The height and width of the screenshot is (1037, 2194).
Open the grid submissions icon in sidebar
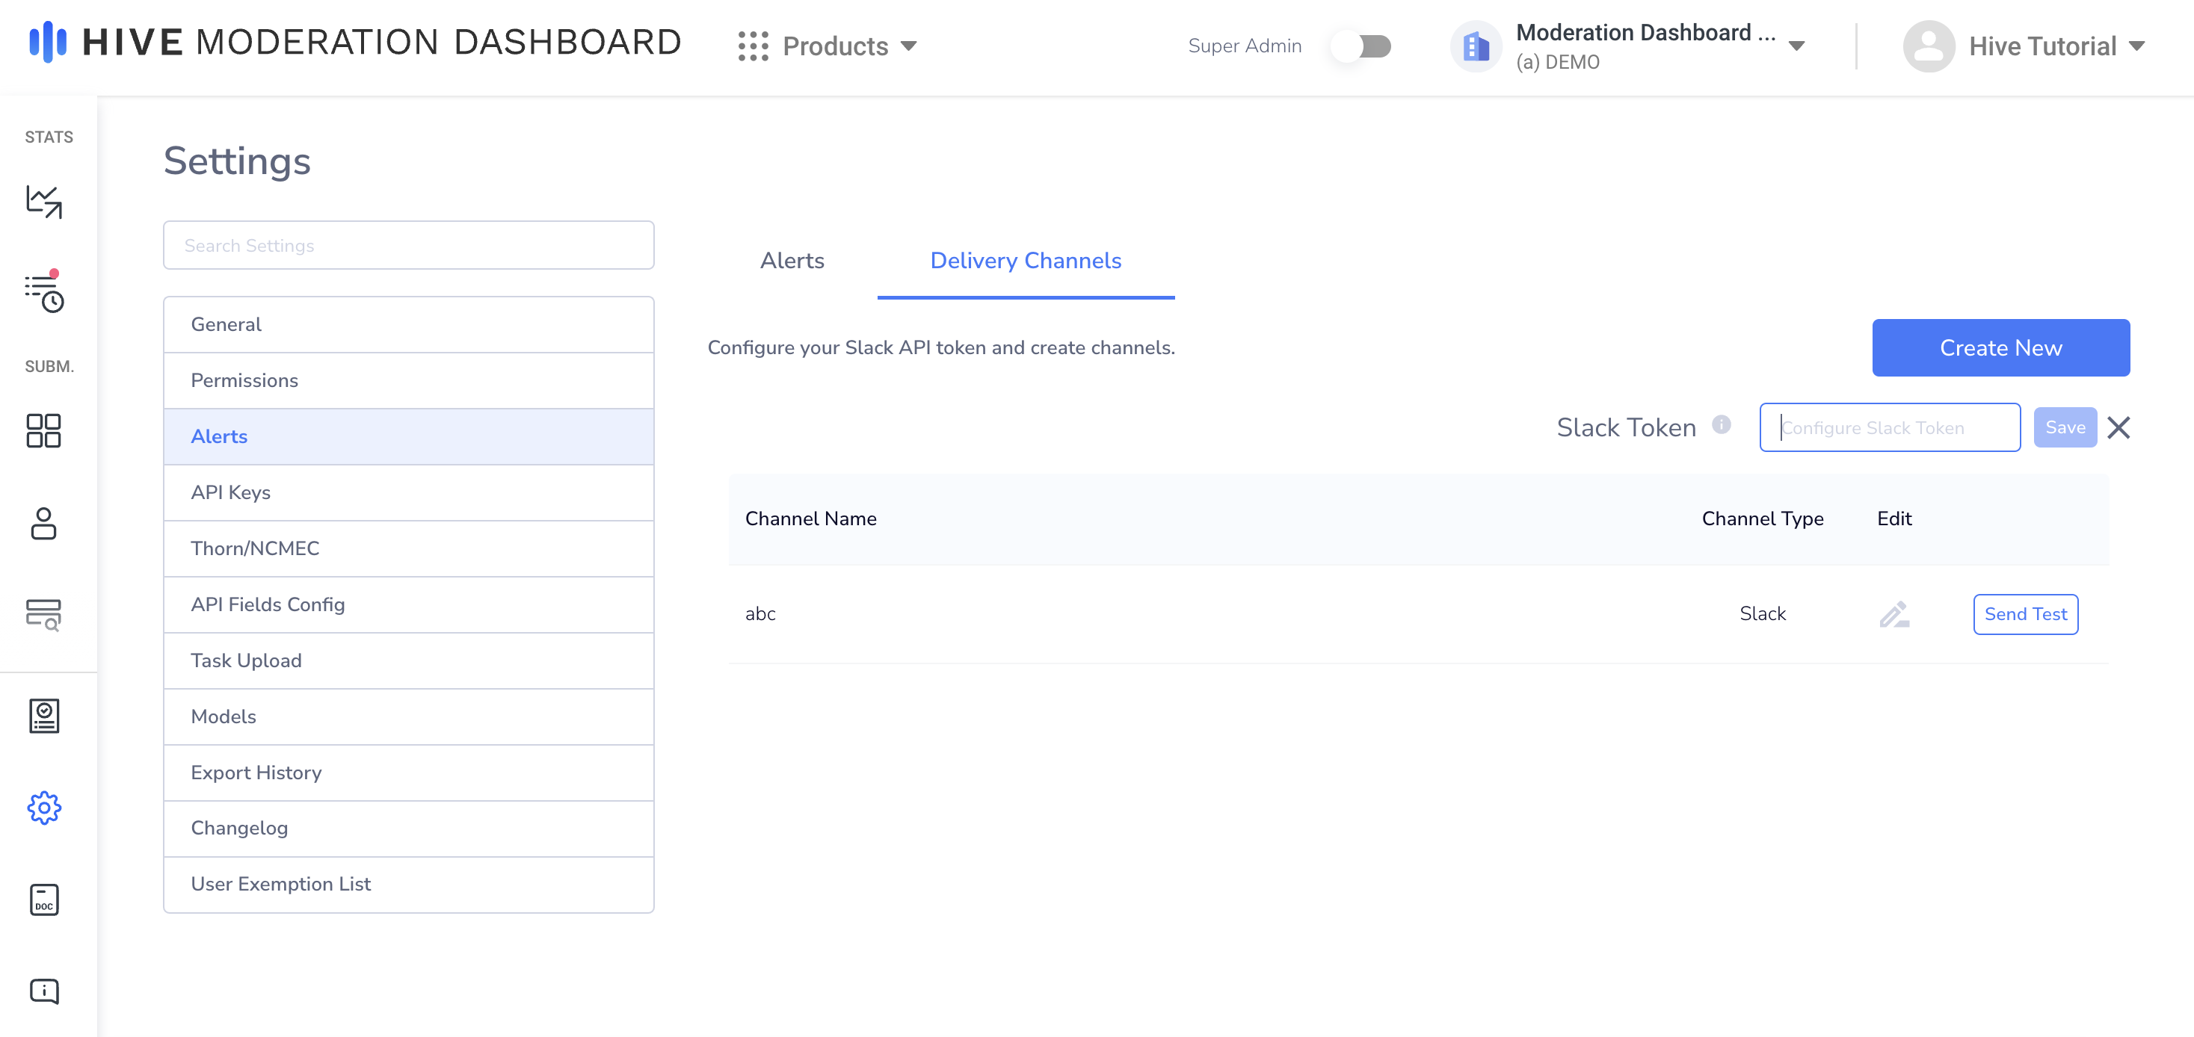(43, 431)
